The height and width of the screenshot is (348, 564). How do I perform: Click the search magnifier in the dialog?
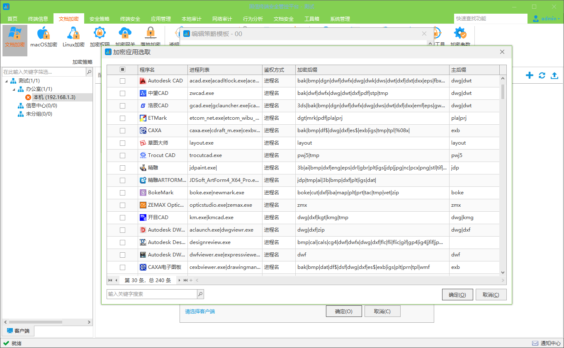[x=200, y=294]
